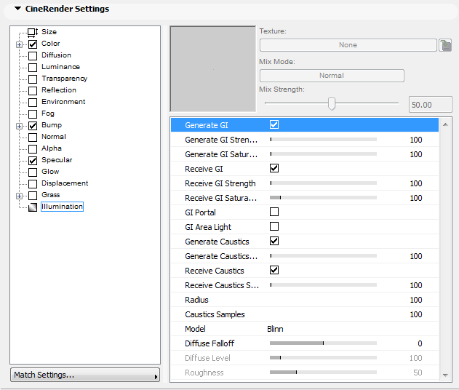Open the Mix Mode Normal dropdown
459x390 pixels.
(332, 76)
